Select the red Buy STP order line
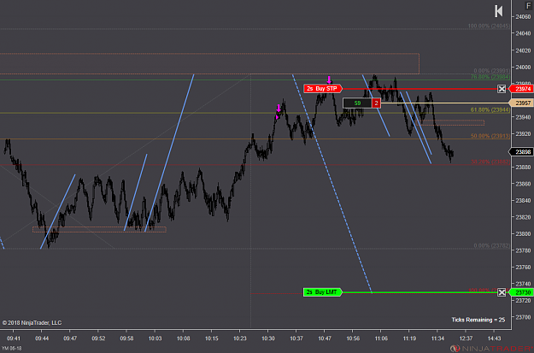The width and height of the screenshot is (534, 353). [420, 89]
